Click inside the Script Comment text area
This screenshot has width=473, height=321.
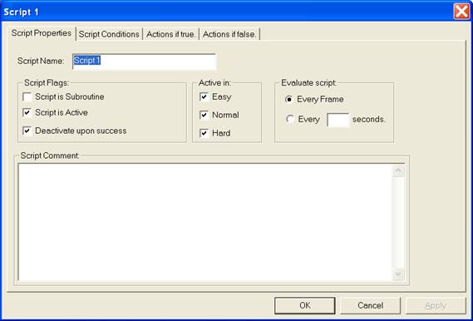pos(205,222)
